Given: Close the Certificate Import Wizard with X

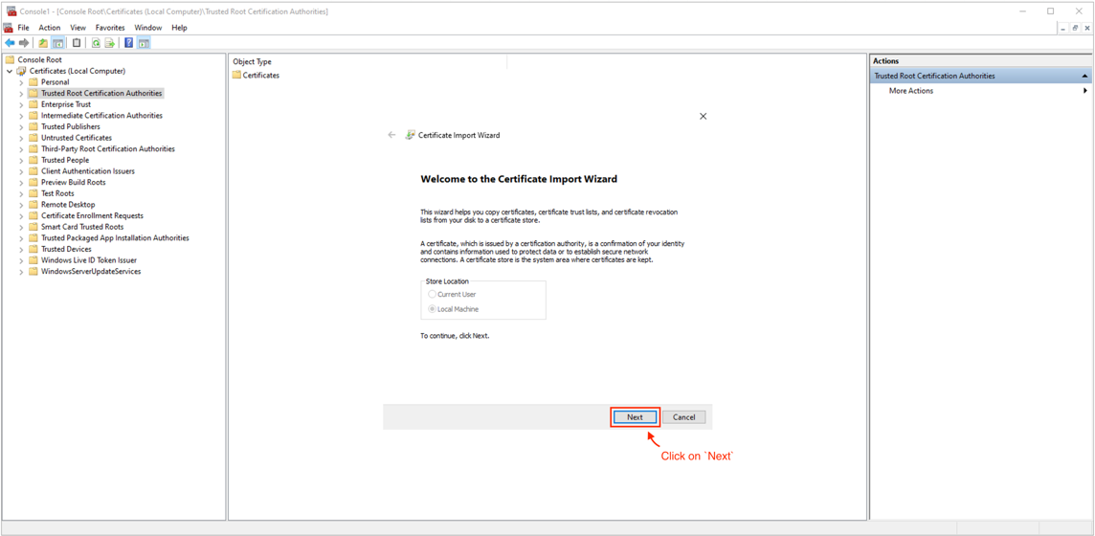Looking at the screenshot, I should coord(704,117).
